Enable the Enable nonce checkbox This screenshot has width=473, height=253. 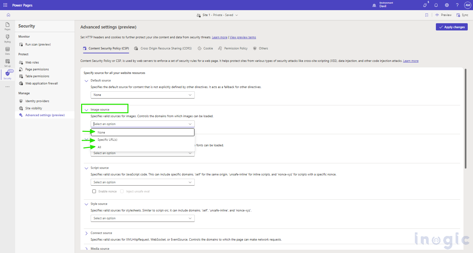(x=94, y=191)
